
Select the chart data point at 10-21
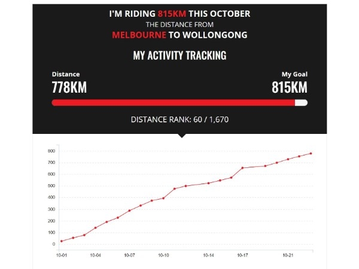tap(288, 159)
